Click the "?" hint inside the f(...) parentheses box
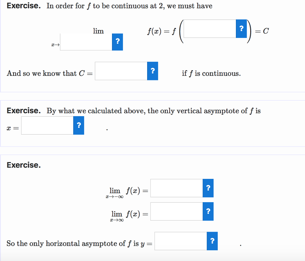 tap(241, 29)
